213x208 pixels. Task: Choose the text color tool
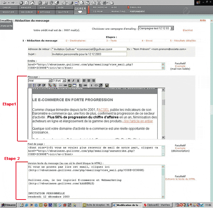[50, 85]
